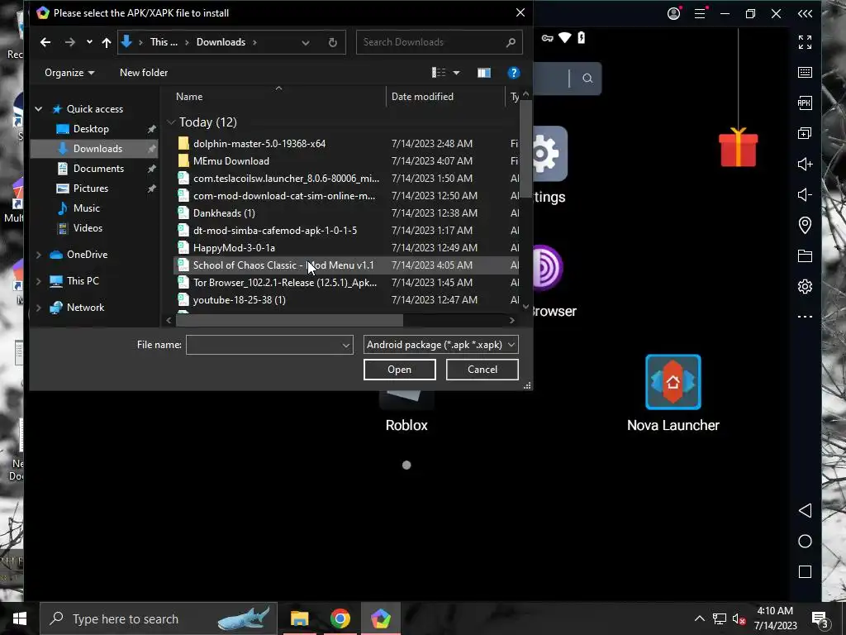Screen dimensions: 846x635
Task: Open Chrome from the taskbar
Action: pyautogui.click(x=340, y=618)
